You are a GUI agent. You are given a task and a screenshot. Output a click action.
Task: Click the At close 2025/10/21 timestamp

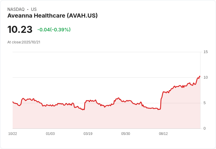[x=24, y=42]
